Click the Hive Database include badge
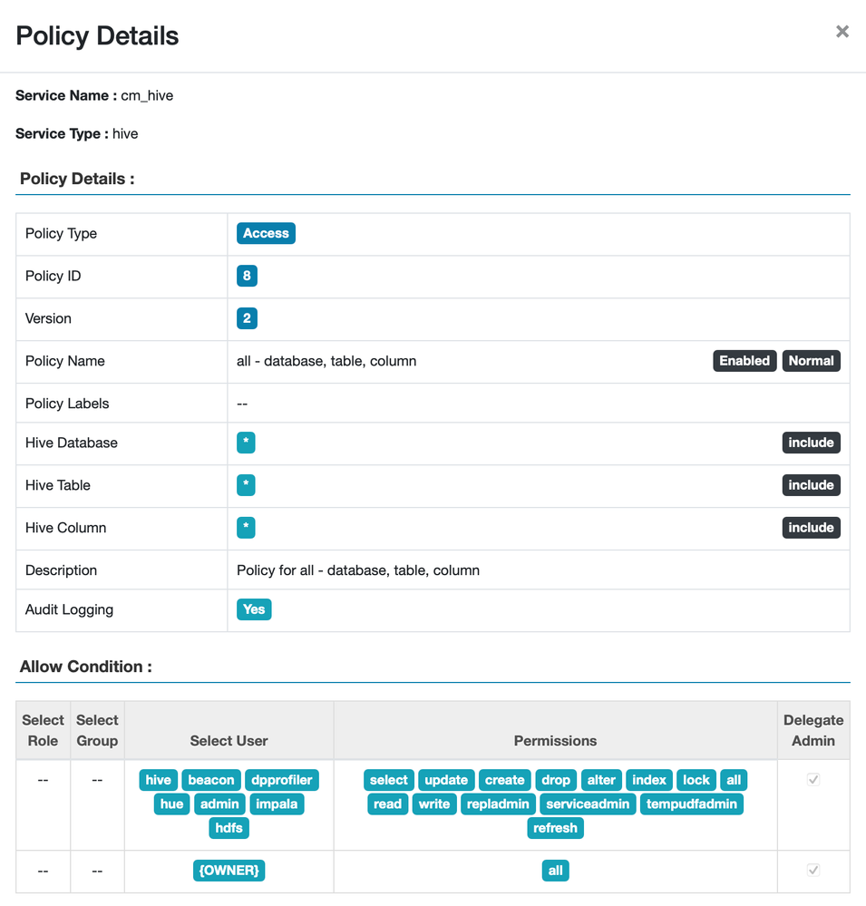 pos(811,443)
